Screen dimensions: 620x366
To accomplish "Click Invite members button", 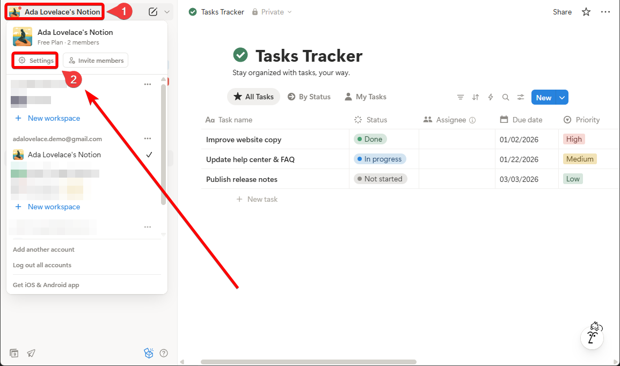I will (x=96, y=61).
